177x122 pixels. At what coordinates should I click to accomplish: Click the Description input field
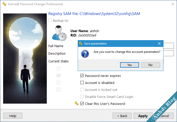[168, 53]
